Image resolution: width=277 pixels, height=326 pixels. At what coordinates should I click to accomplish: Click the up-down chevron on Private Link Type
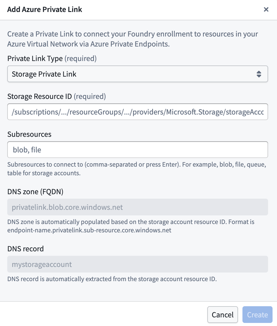click(x=259, y=74)
